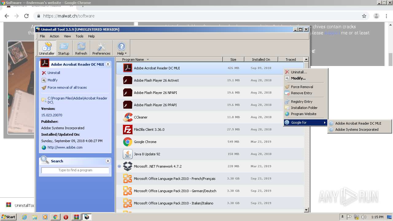Click the support link on the webpage
The image size is (393, 221).
332,33
